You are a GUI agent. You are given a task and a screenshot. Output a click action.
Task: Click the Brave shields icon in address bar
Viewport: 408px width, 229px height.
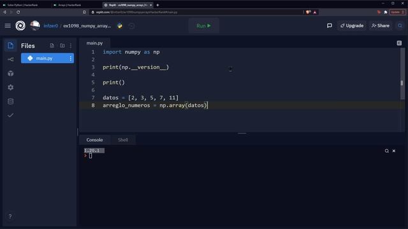[x=309, y=12]
